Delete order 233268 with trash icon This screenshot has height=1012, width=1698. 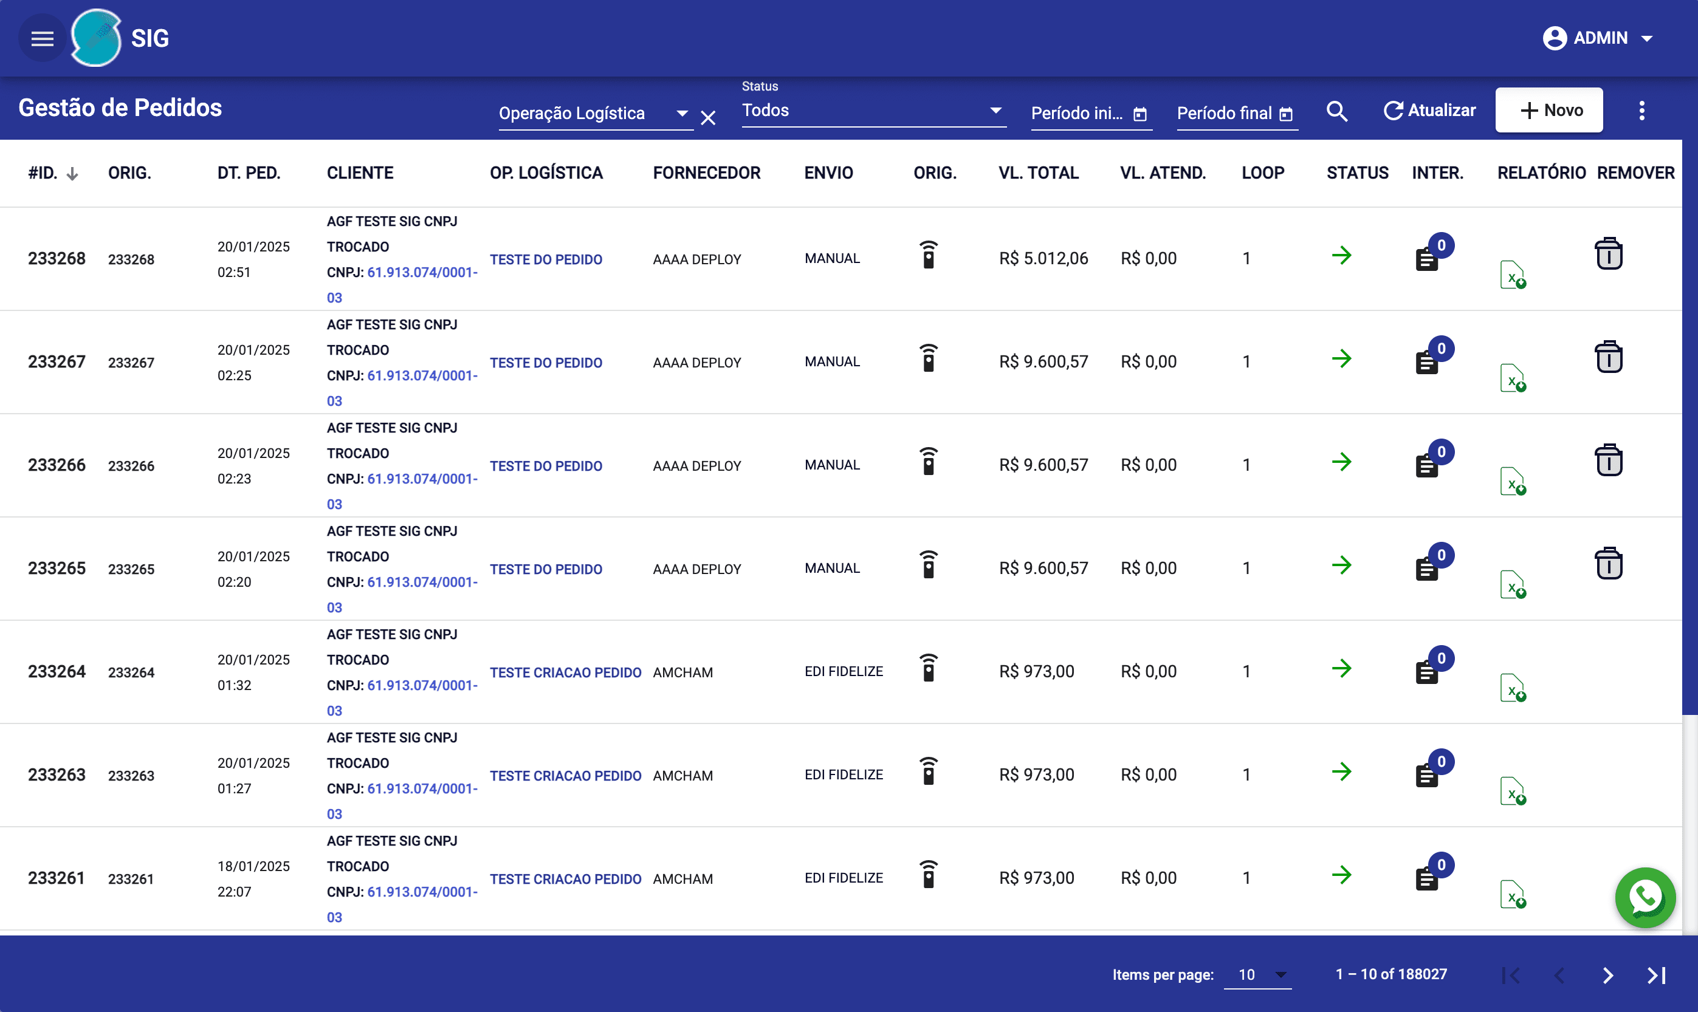pyautogui.click(x=1608, y=255)
